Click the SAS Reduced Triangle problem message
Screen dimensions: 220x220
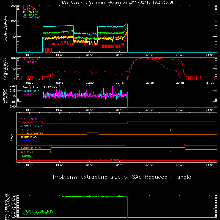coord(123,177)
